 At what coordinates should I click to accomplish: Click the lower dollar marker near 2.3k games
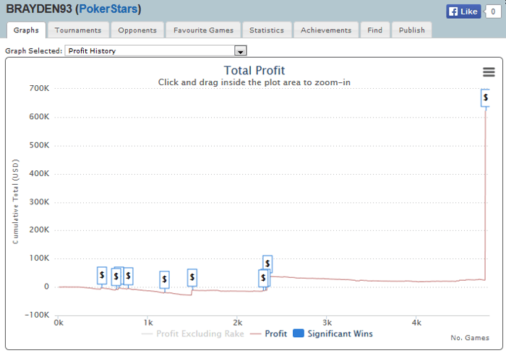point(263,278)
